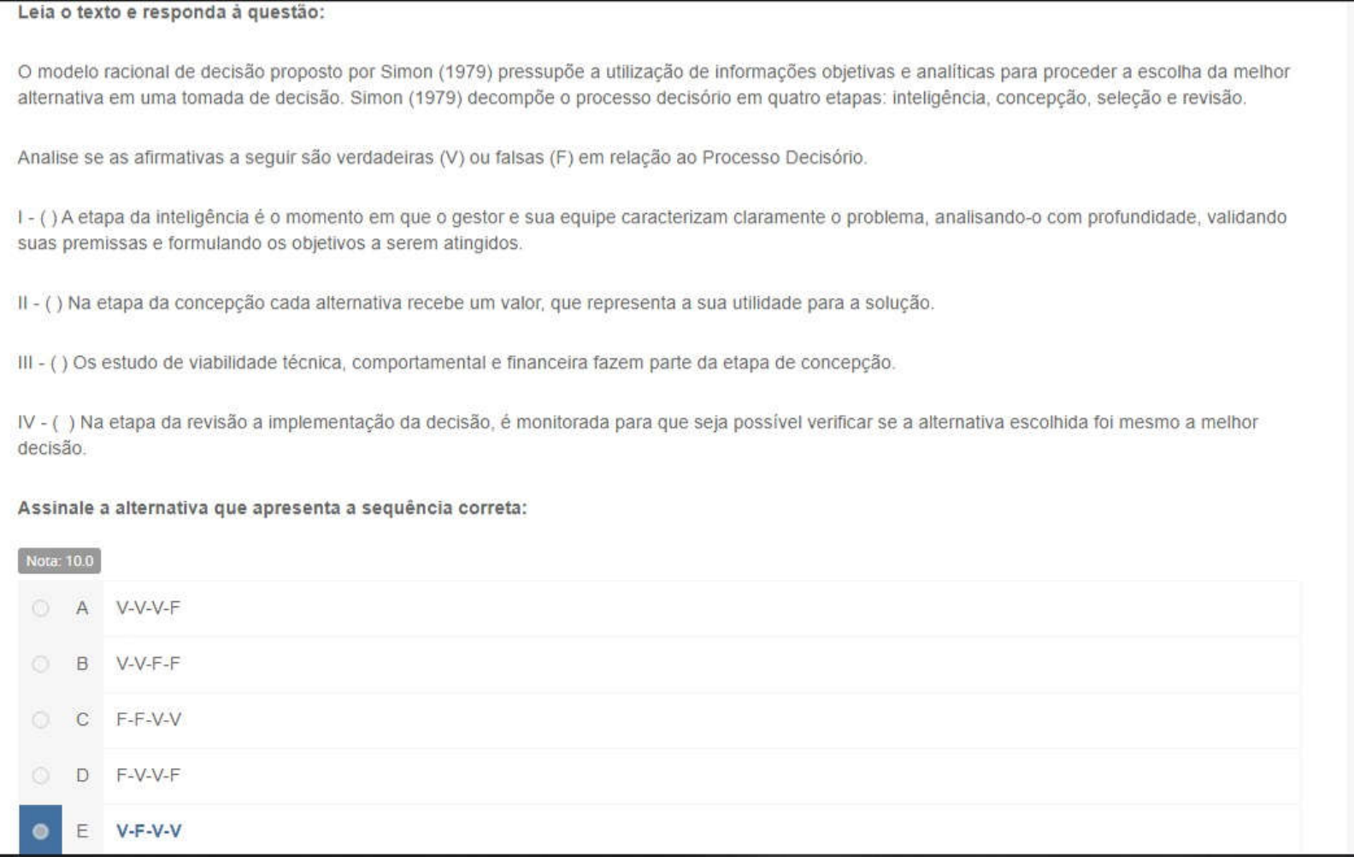Screen dimensions: 1354x857
Task: Click letter label B of second alternative
Action: click(82, 664)
